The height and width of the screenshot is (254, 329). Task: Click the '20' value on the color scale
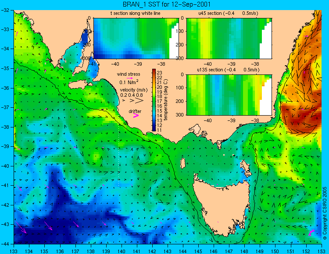[160, 87]
